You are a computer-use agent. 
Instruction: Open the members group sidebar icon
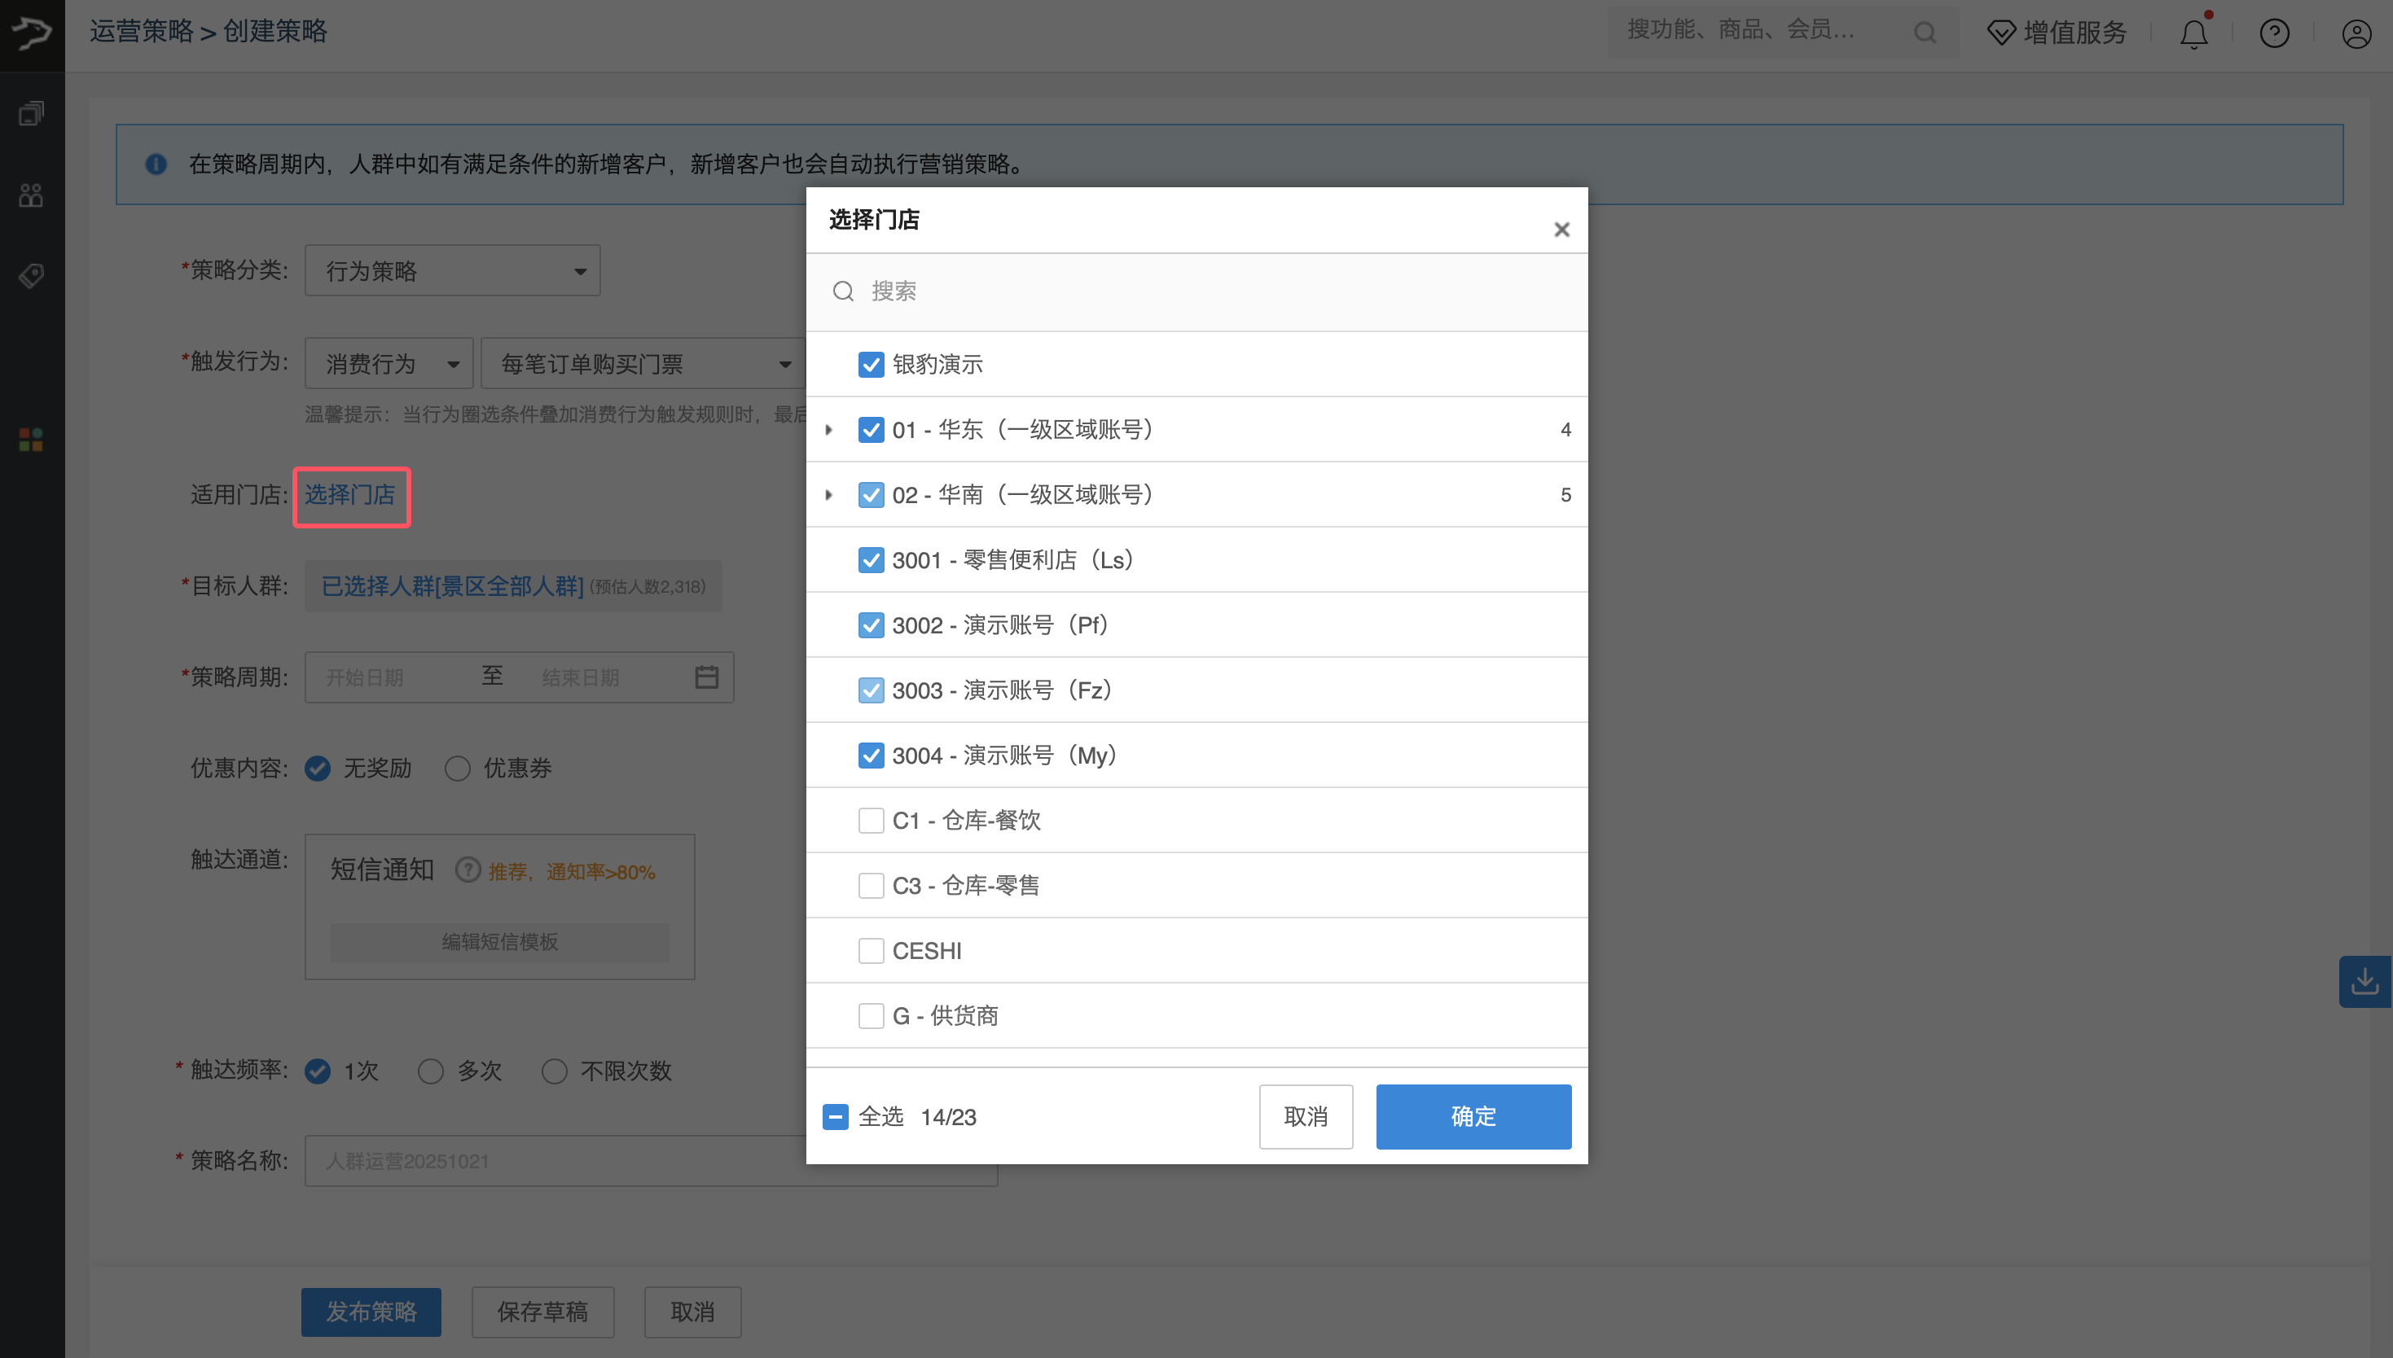tap(31, 195)
